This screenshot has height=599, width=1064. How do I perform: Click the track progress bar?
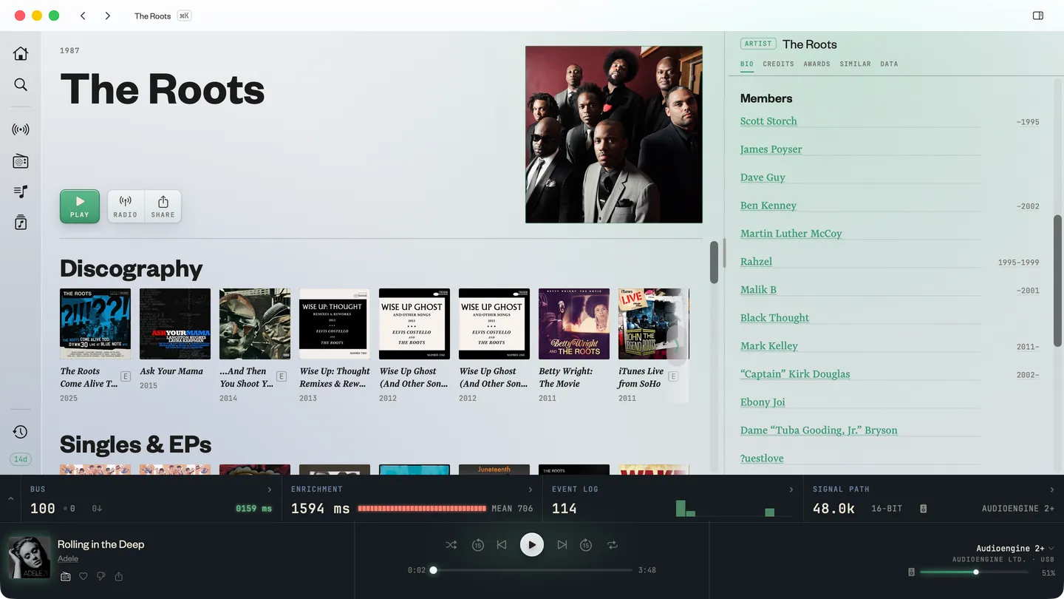532,570
